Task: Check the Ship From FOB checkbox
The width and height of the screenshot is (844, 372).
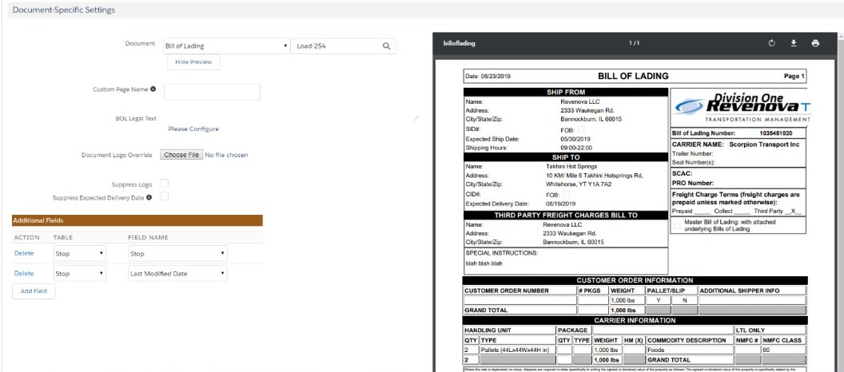Action: point(581,129)
